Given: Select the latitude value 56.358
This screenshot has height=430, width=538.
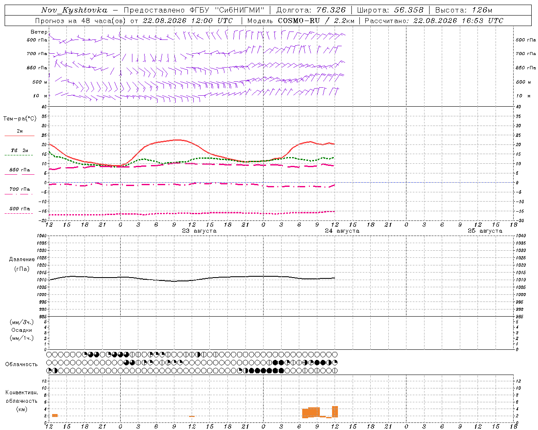Looking at the screenshot, I should point(409,10).
